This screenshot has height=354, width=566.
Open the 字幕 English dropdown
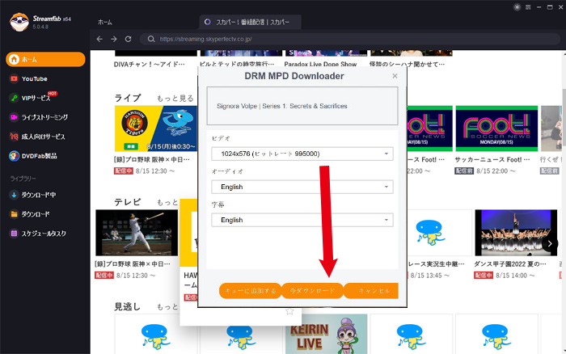tap(302, 220)
